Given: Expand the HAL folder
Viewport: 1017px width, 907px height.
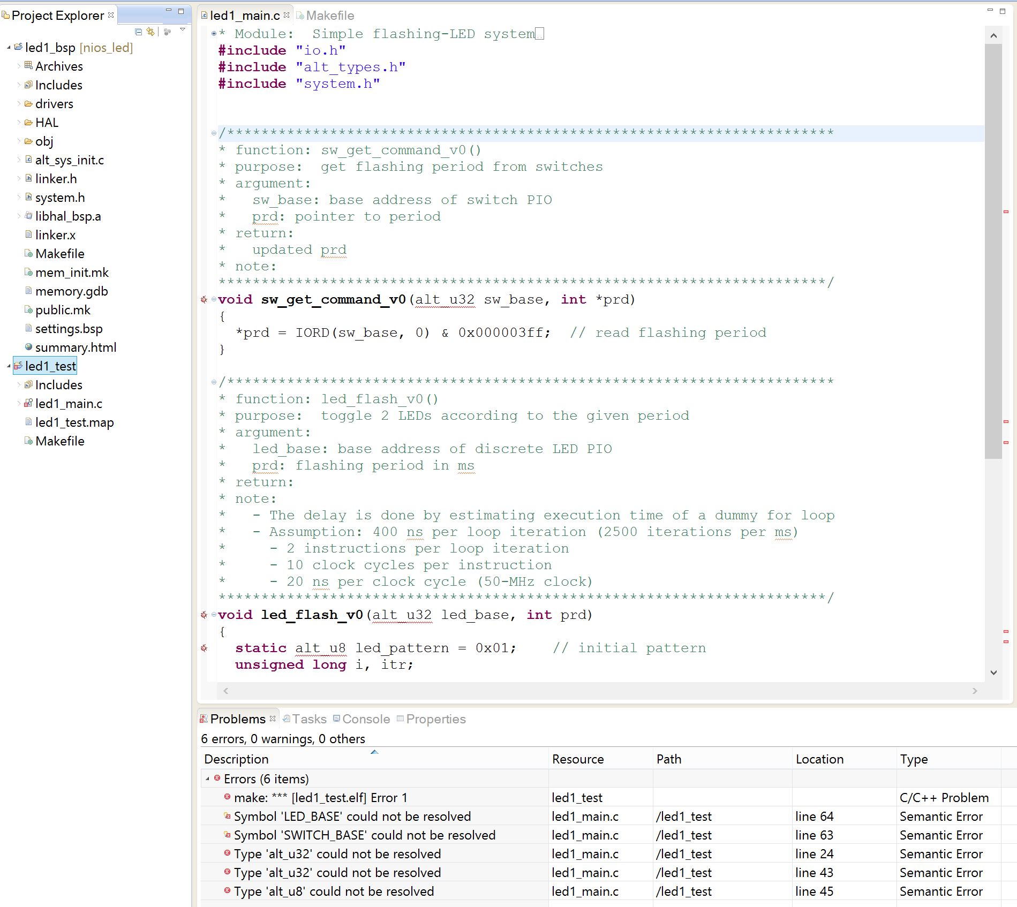Looking at the screenshot, I should pos(19,123).
